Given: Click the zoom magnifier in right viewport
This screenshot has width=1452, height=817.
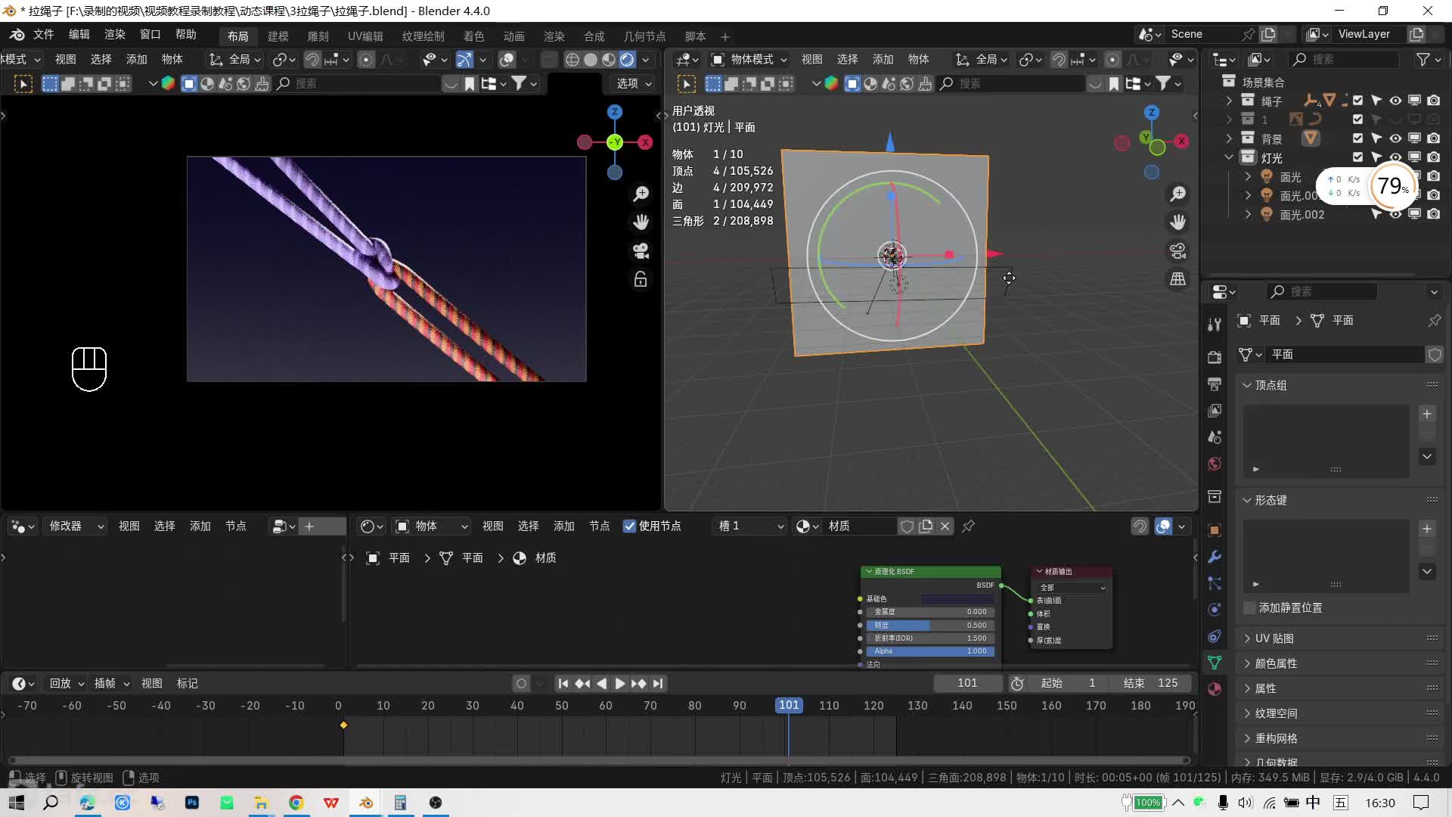Looking at the screenshot, I should pyautogui.click(x=1177, y=194).
